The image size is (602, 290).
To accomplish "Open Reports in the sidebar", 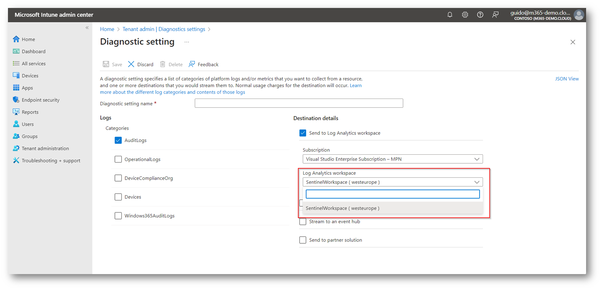I will pos(30,112).
